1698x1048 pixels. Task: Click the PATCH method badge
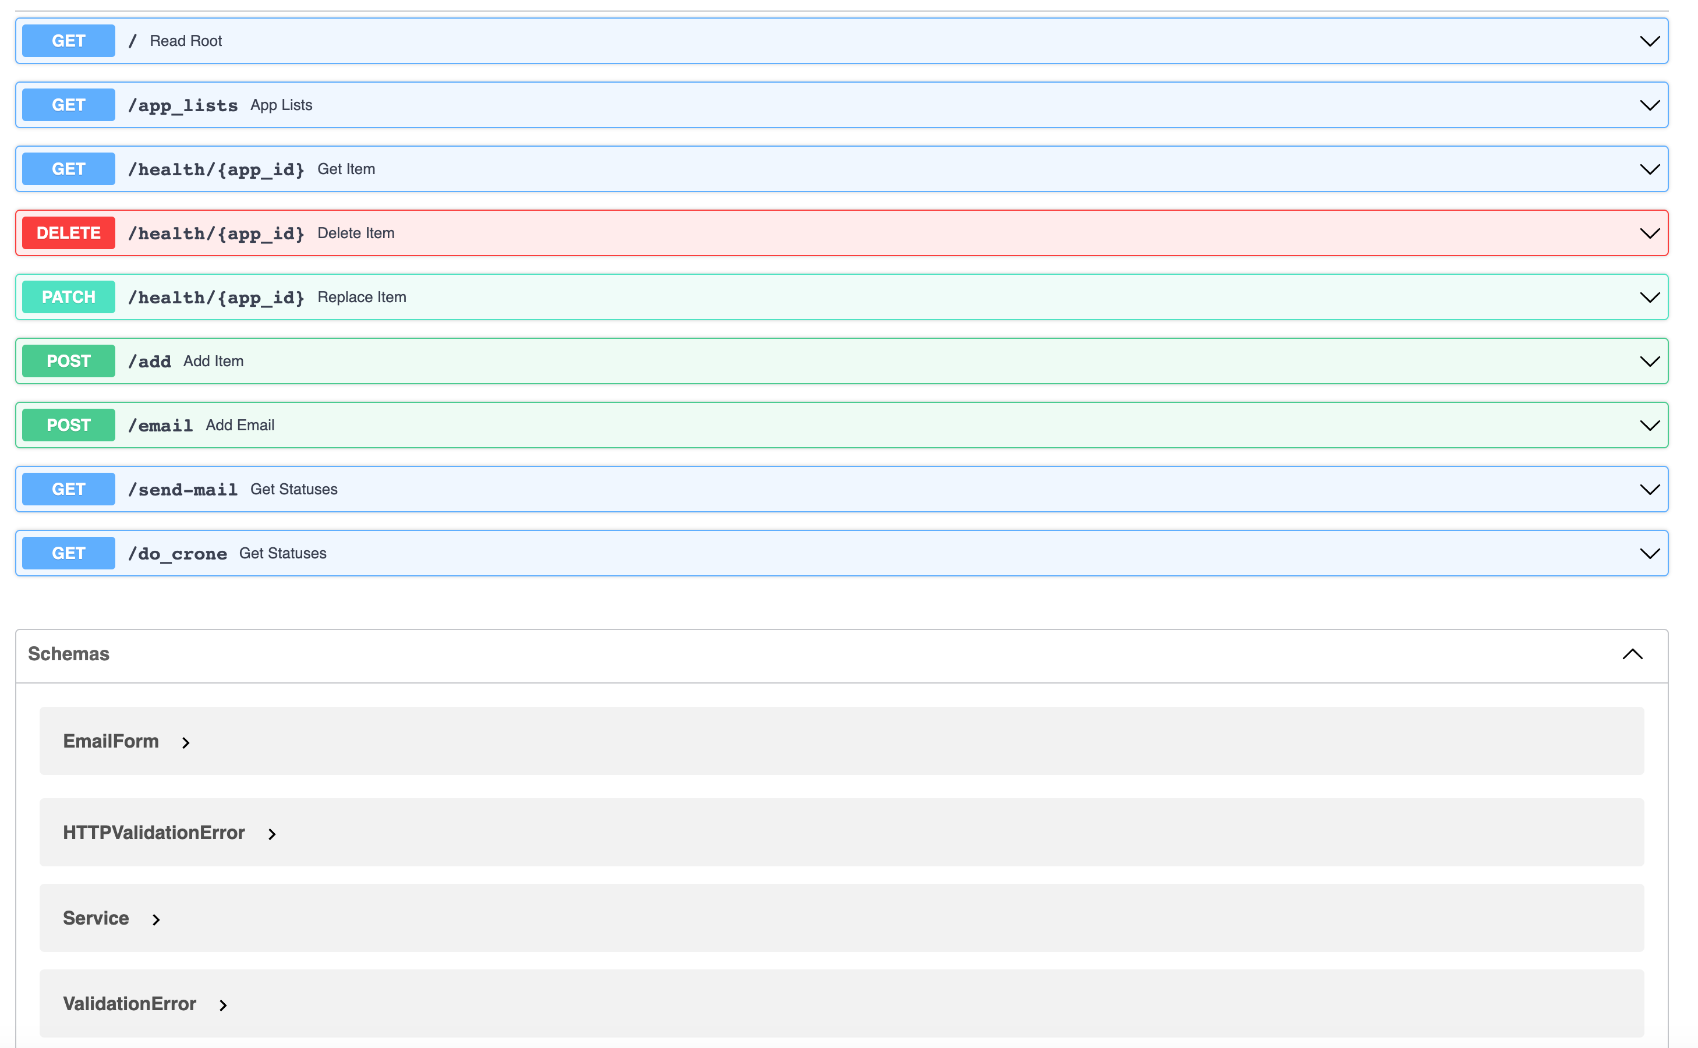click(x=69, y=298)
